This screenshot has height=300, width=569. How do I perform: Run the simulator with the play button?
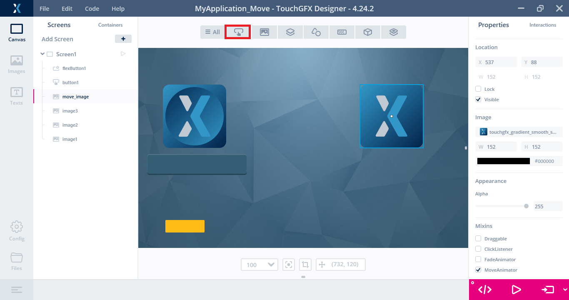tap(516, 289)
